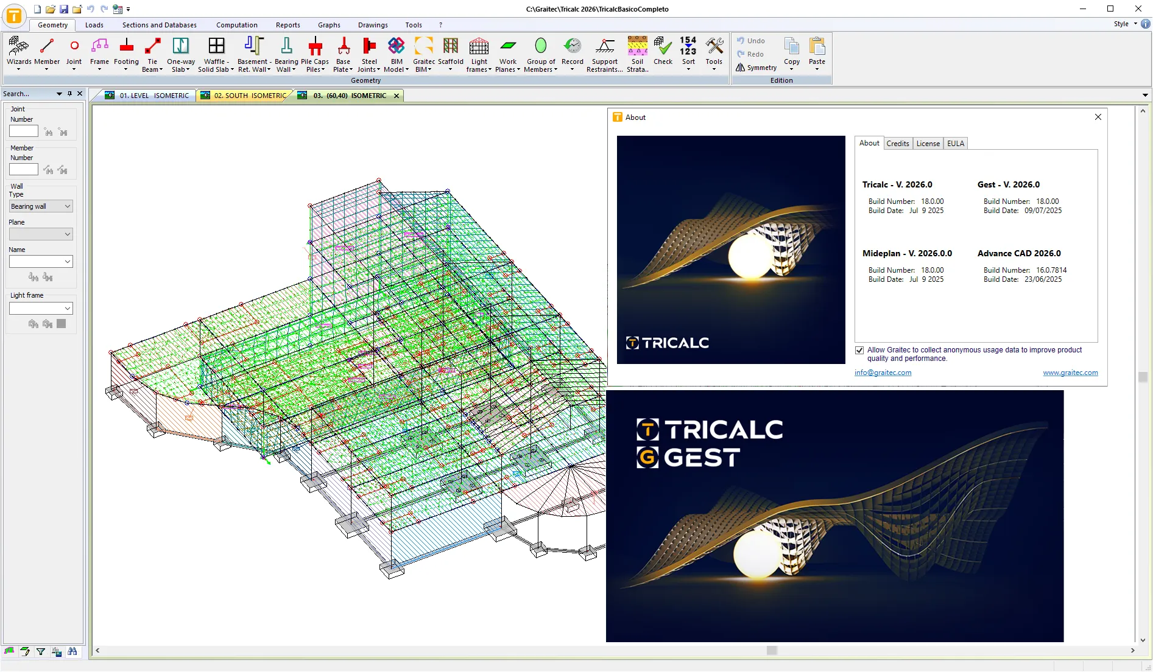This screenshot has width=1153, height=672.
Task: Click the Symmetry tool in Edition group
Action: pos(756,68)
